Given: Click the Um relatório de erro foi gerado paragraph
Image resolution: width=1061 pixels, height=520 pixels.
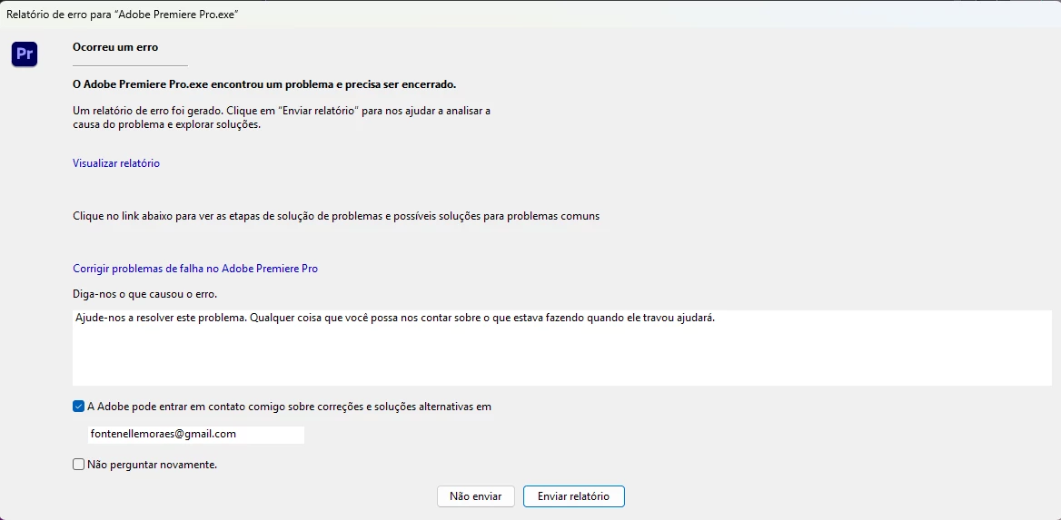Looking at the screenshot, I should (281, 117).
